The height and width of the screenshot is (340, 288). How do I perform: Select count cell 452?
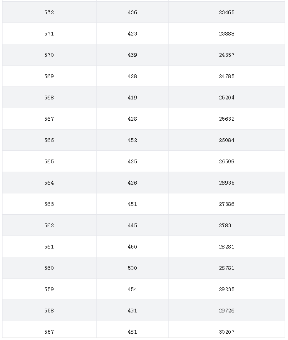point(133,140)
